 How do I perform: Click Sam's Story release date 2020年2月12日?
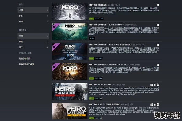point(131,25)
